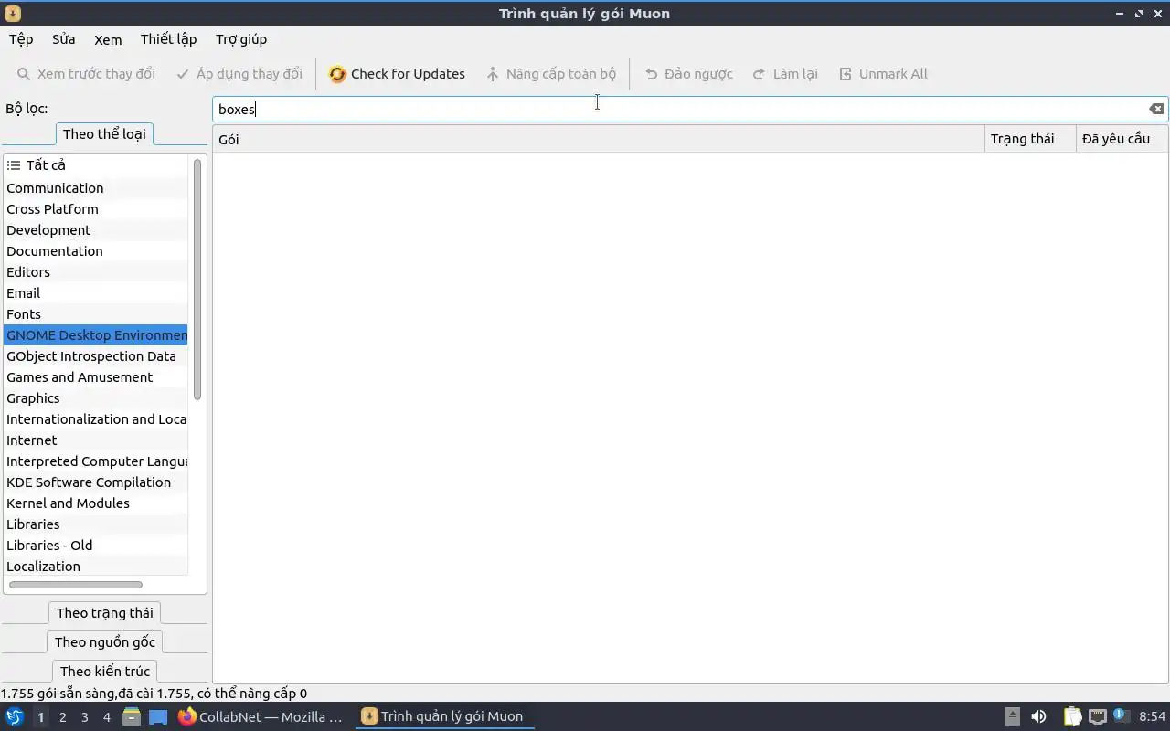The height and width of the screenshot is (731, 1170).
Task: Open the Trợ giúp menu
Action: [241, 39]
